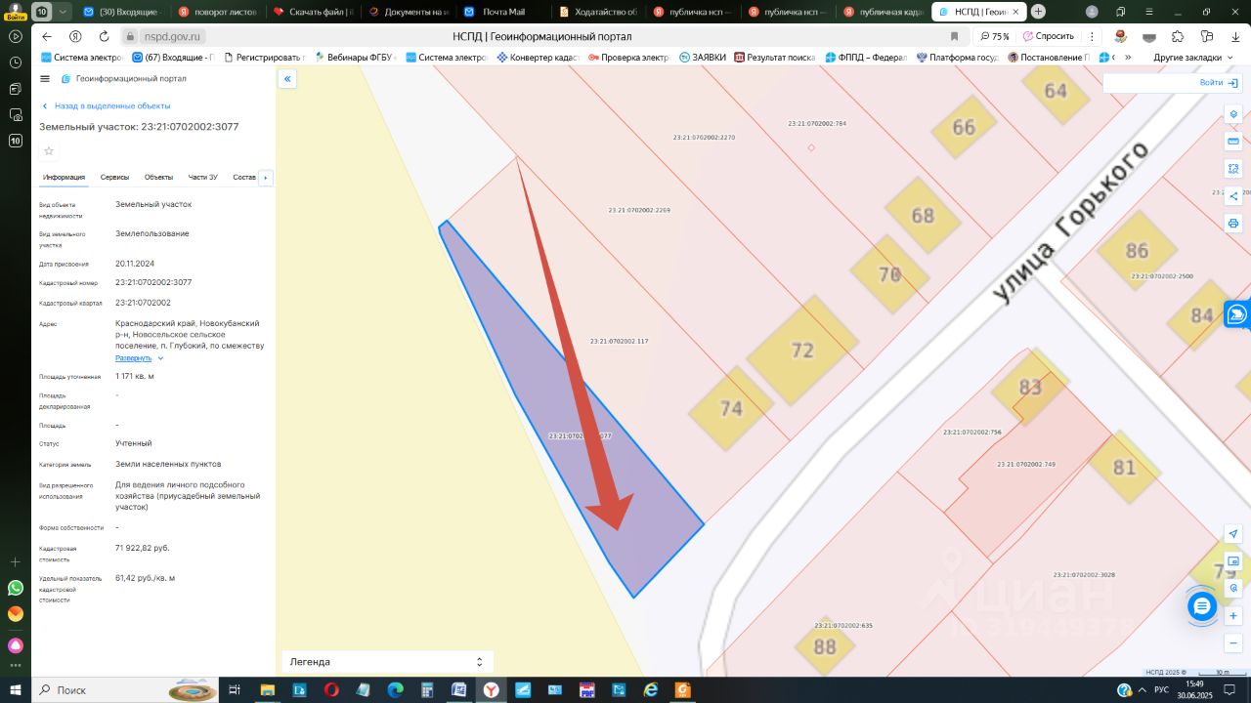Switch to Состав tab
Viewport: 1251px width, 703px height.
244,178
